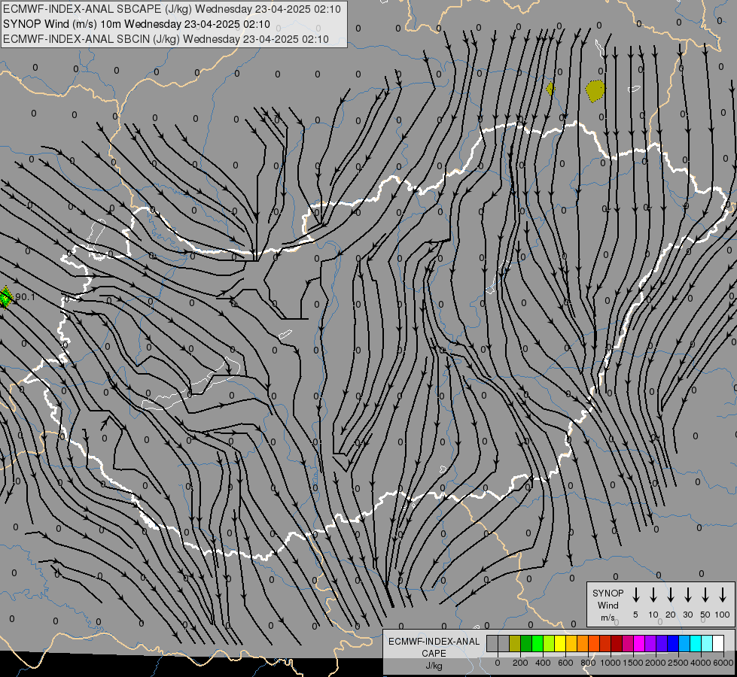Click the 20 m/s wind arrow in legend

coord(670,595)
